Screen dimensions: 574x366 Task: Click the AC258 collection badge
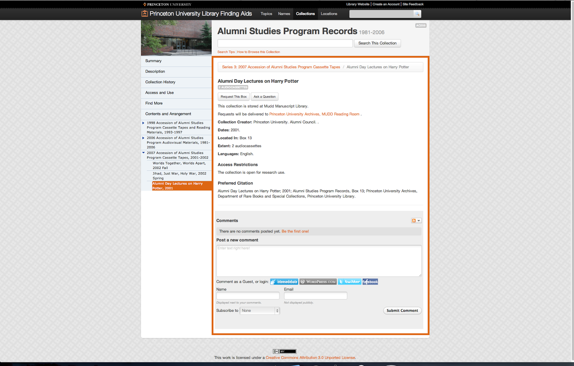421,25
